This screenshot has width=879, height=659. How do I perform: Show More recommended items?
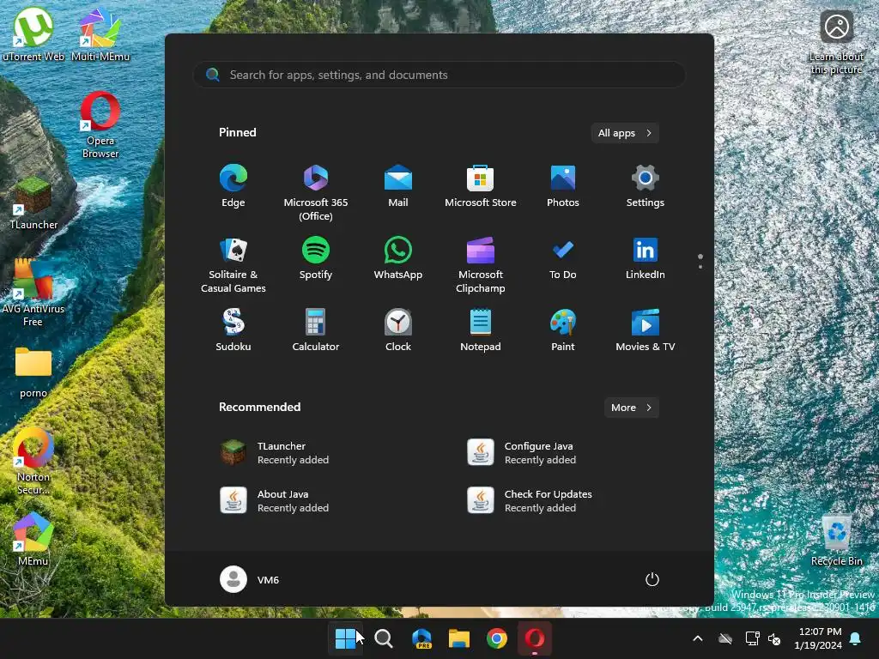[631, 408]
